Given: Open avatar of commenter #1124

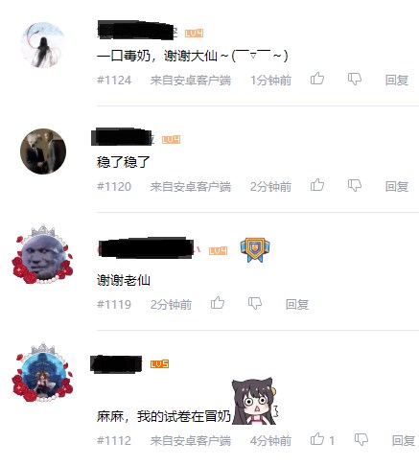Looking at the screenshot, I should click(x=43, y=45).
